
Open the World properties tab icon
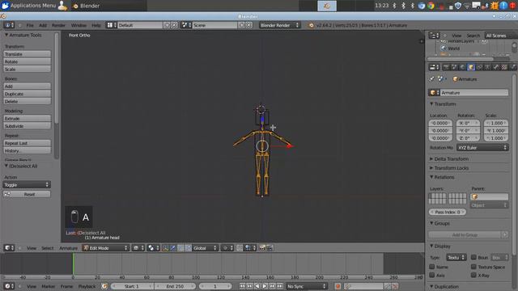coord(462,67)
